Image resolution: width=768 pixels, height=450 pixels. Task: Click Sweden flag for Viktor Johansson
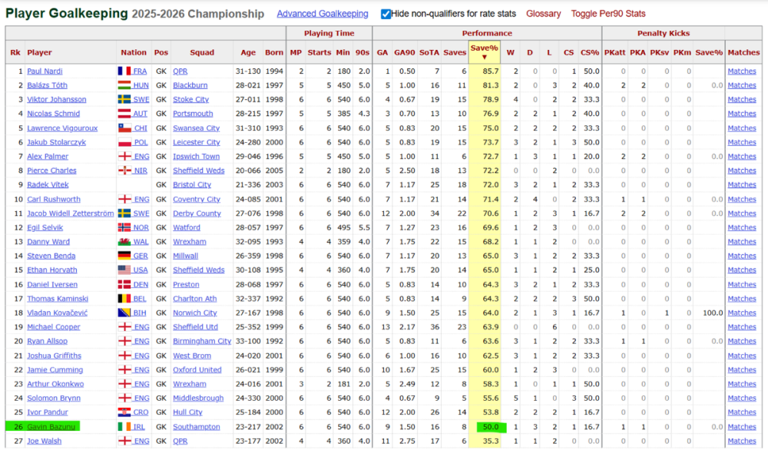click(124, 100)
